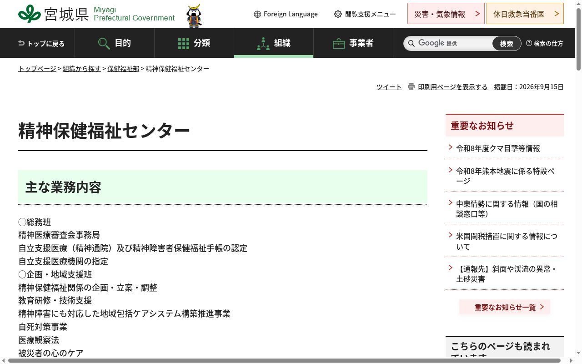This screenshot has height=364, width=582.
Task: Focus the Google site search field
Action: [455, 43]
